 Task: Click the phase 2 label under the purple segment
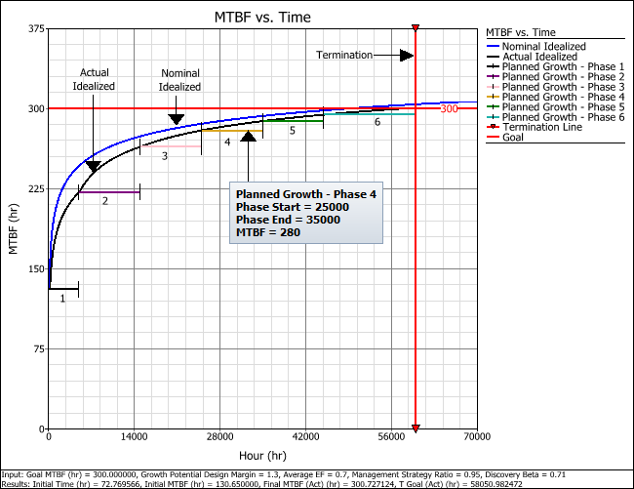coord(105,204)
